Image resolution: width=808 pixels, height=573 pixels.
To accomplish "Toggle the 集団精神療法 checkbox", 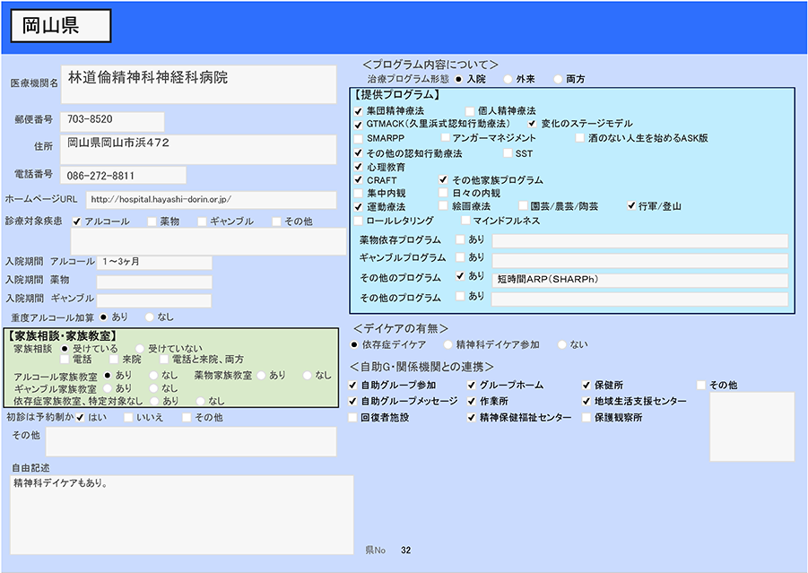I will pos(359,110).
